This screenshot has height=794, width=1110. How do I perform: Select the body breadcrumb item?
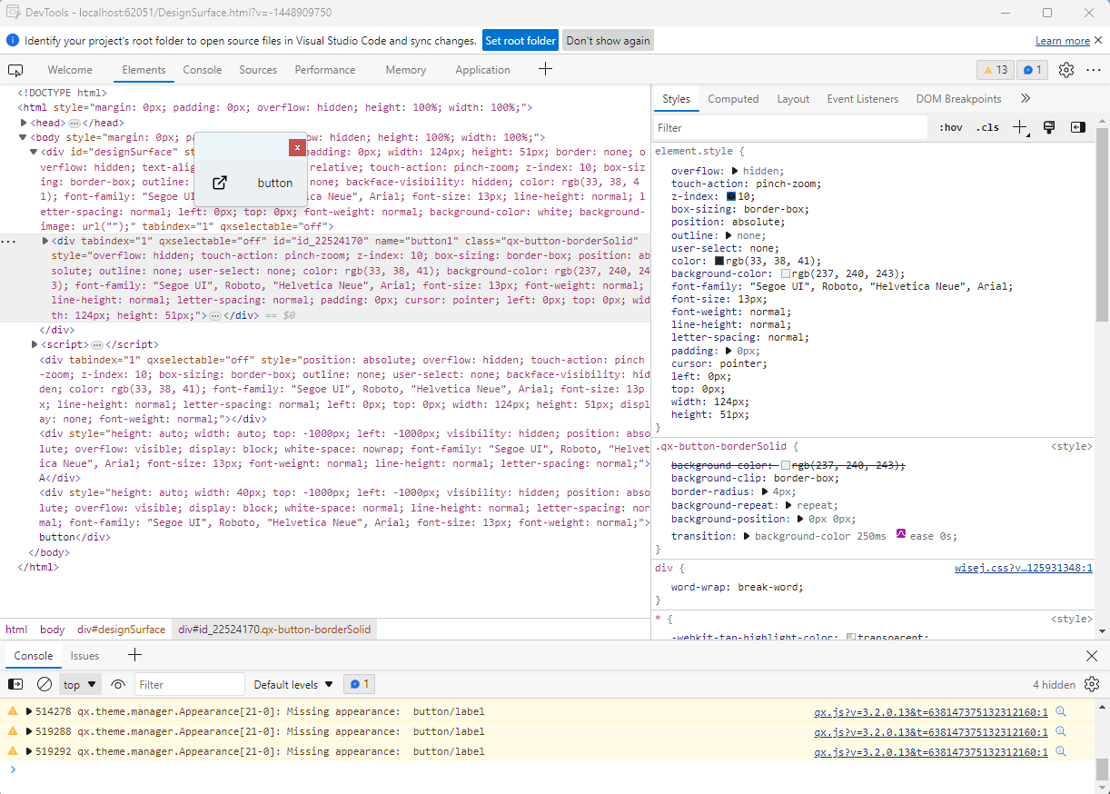click(52, 630)
